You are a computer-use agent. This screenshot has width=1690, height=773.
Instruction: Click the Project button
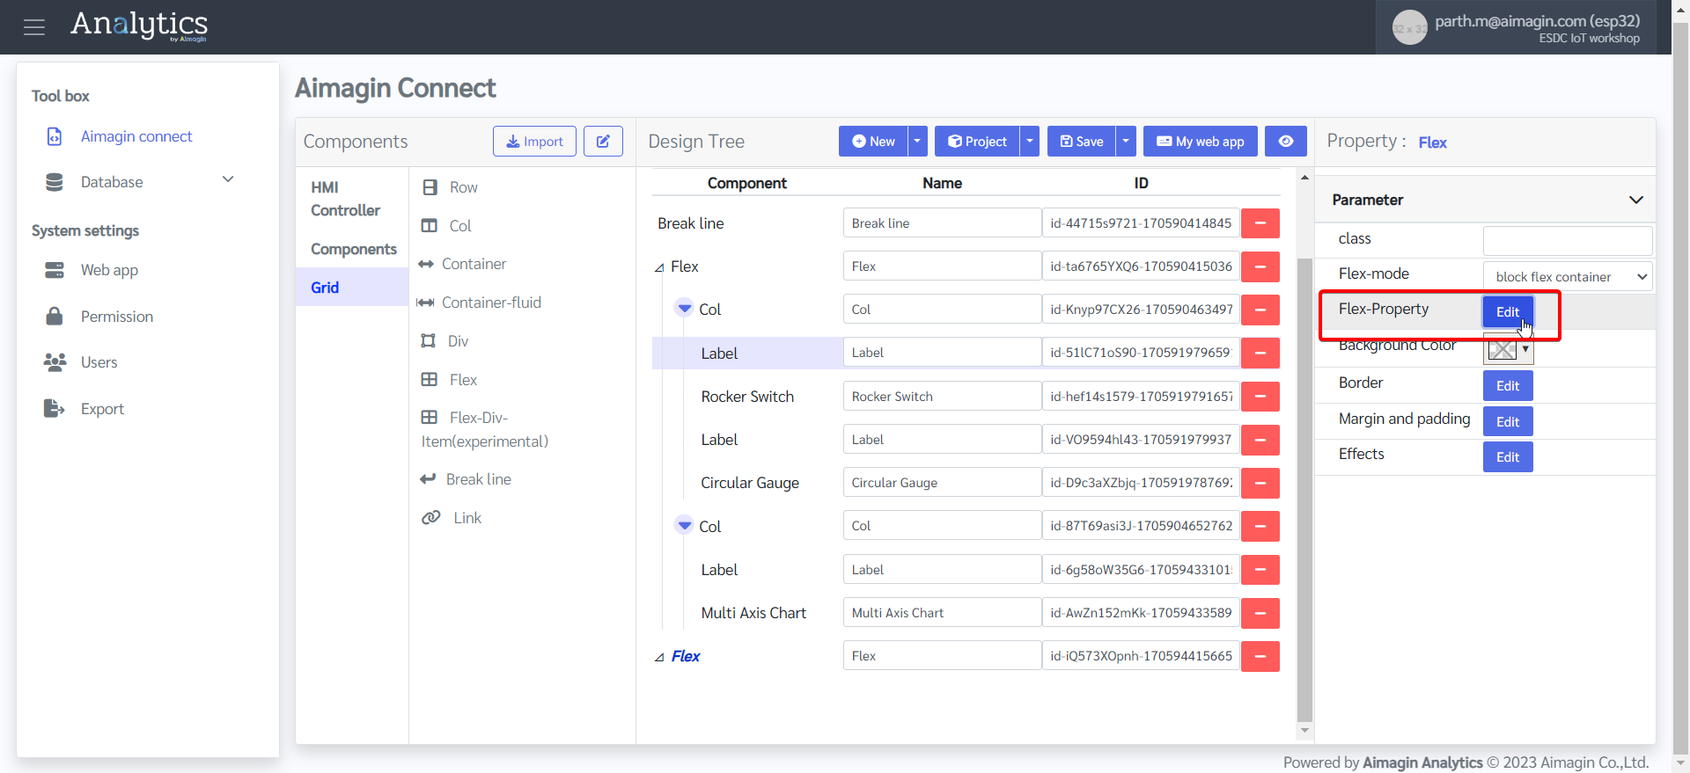tap(977, 142)
